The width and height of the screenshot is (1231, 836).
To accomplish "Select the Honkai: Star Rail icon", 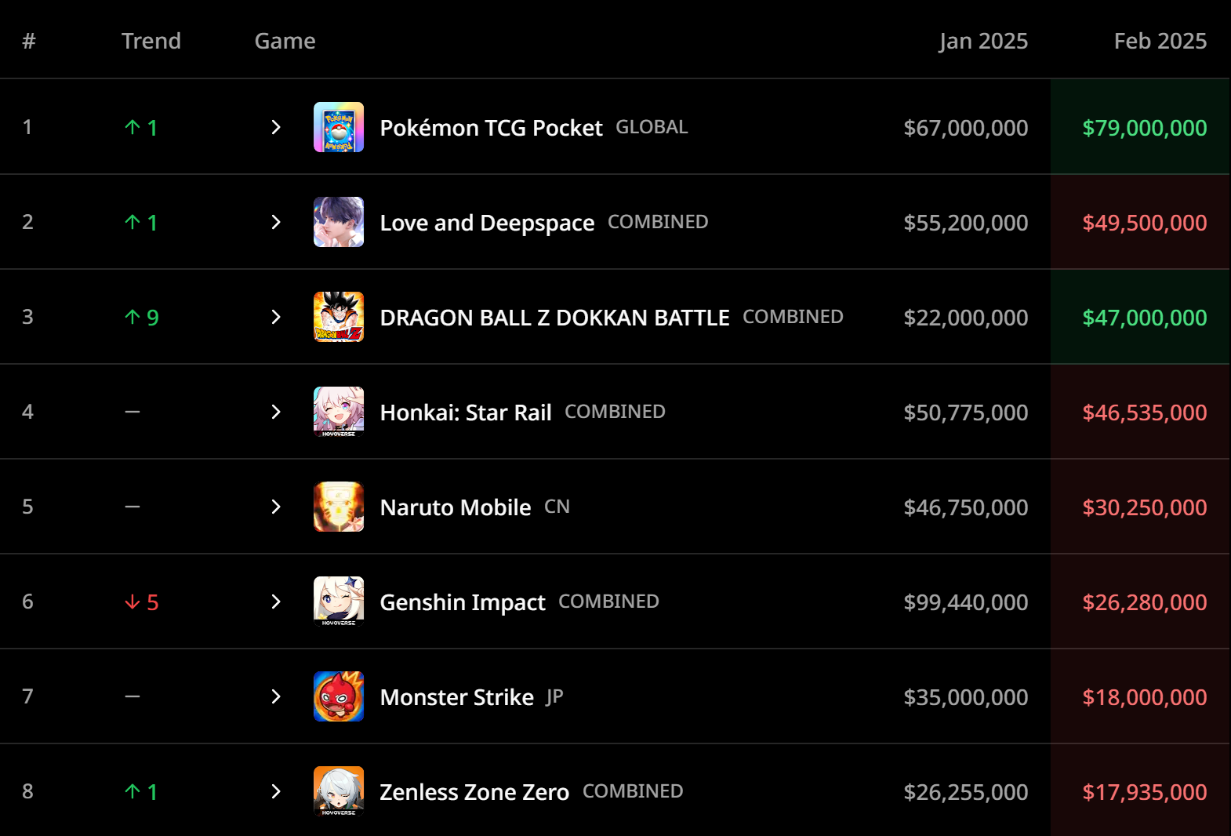I will (339, 412).
